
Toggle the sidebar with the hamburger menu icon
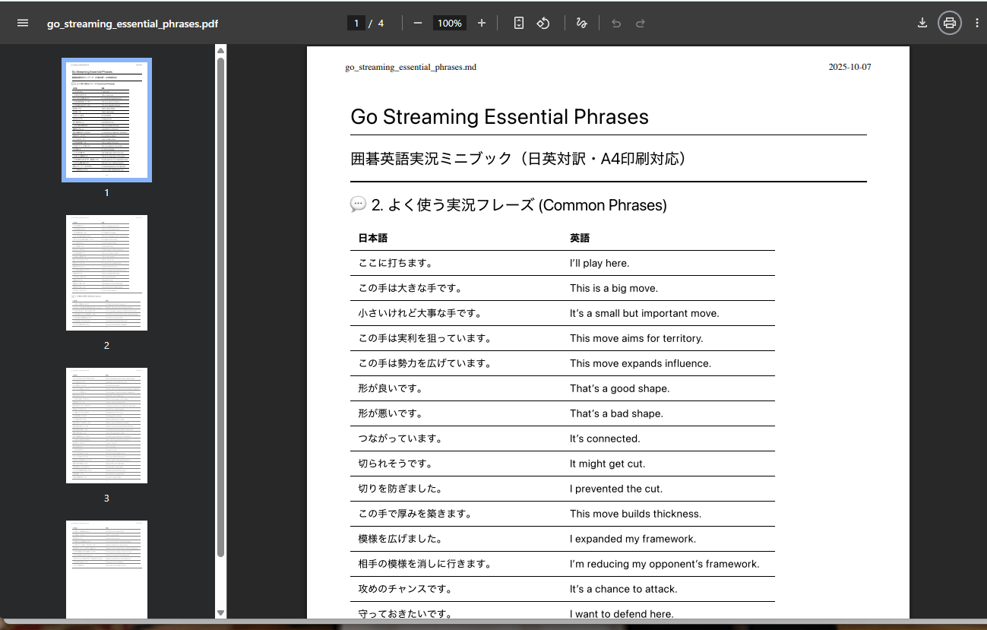point(23,23)
